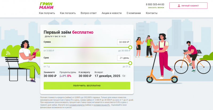Click the Ср weekday badge
The image size is (213, 110).
tap(124, 76)
